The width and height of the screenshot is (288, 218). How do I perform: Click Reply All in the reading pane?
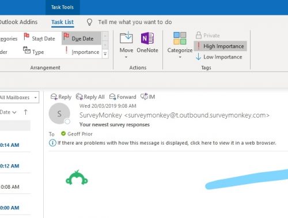pos(90,97)
